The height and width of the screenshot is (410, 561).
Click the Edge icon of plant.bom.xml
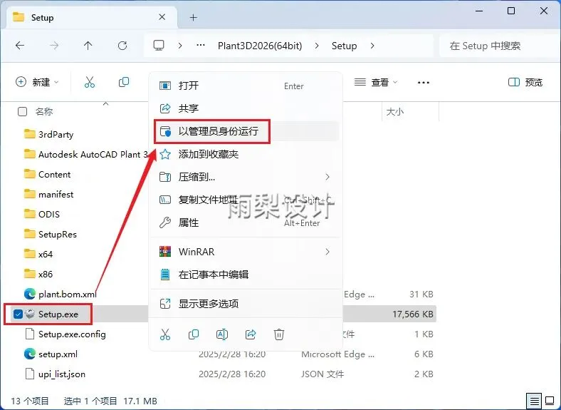30,294
